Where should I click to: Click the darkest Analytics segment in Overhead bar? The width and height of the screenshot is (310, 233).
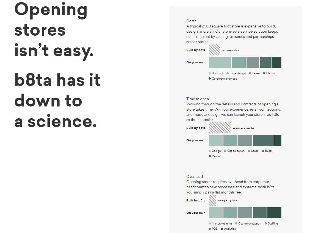point(275,213)
